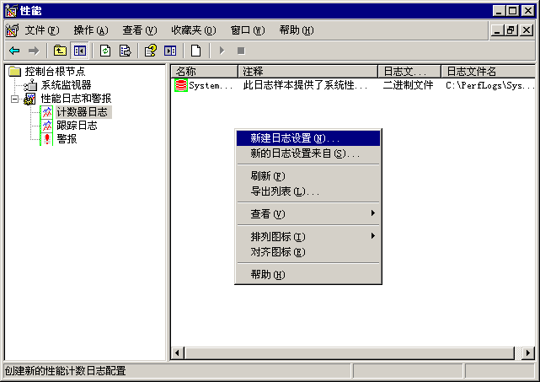Select 新建日志设置(N)... in context menu
The width and height of the screenshot is (540, 382).
coord(308,138)
